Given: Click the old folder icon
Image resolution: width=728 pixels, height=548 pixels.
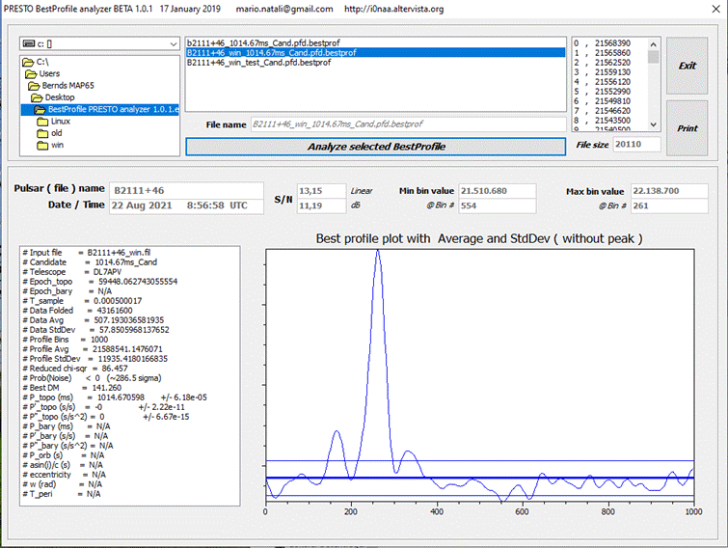Looking at the screenshot, I should tap(42, 133).
